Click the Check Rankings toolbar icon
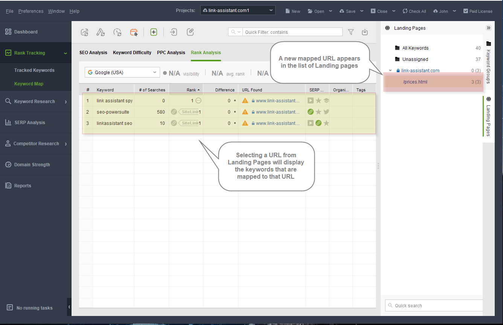The image size is (503, 325). click(85, 32)
